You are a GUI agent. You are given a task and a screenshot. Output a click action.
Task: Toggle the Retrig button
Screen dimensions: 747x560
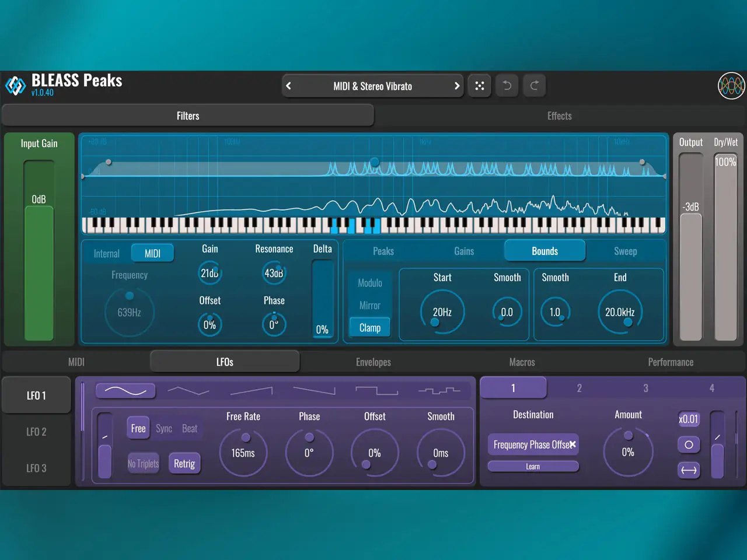184,464
